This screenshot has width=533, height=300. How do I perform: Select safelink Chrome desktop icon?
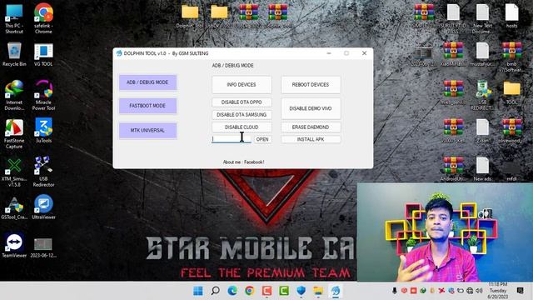pyautogui.click(x=43, y=18)
